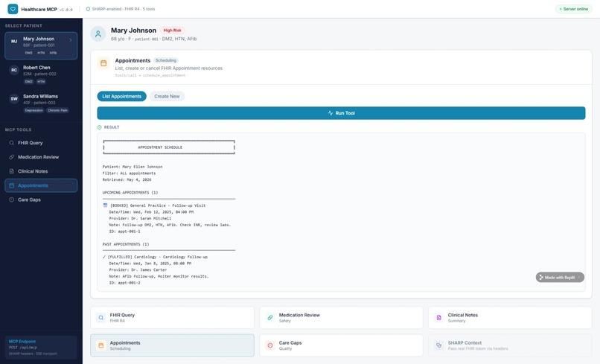Viewport: 600px width, 364px height.
Task: Click the Chronic Pain tag under Sandra Williams
Action: pyautogui.click(x=58, y=110)
